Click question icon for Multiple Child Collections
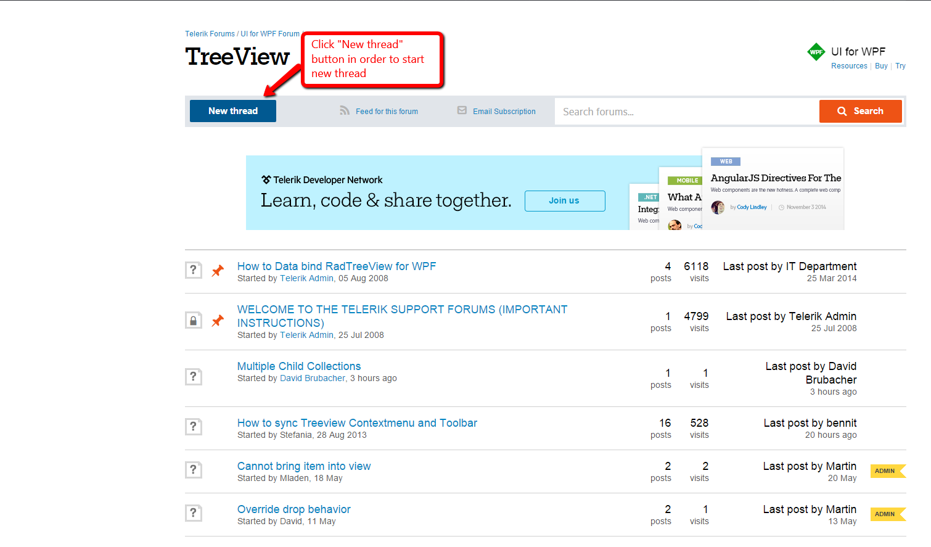The width and height of the screenshot is (931, 547). 194,377
